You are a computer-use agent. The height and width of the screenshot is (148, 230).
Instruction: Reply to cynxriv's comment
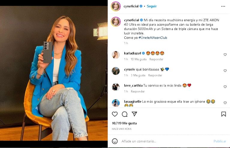(x=155, y=75)
